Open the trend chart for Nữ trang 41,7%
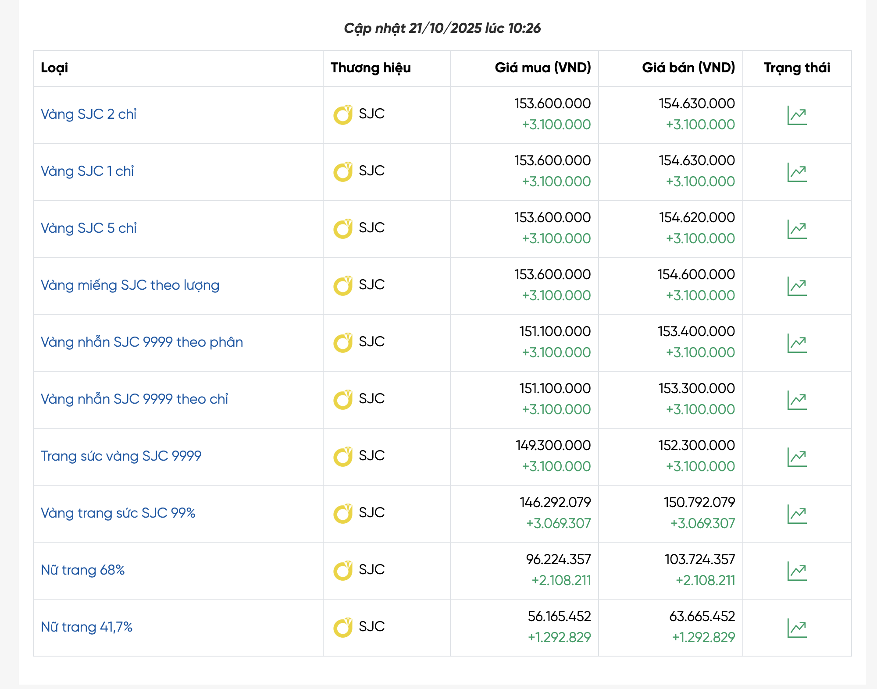This screenshot has width=877, height=689. (x=797, y=628)
